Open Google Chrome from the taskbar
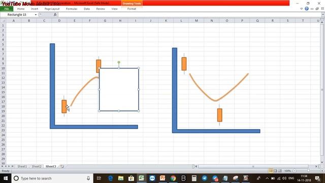The image size is (325, 183). [173, 178]
